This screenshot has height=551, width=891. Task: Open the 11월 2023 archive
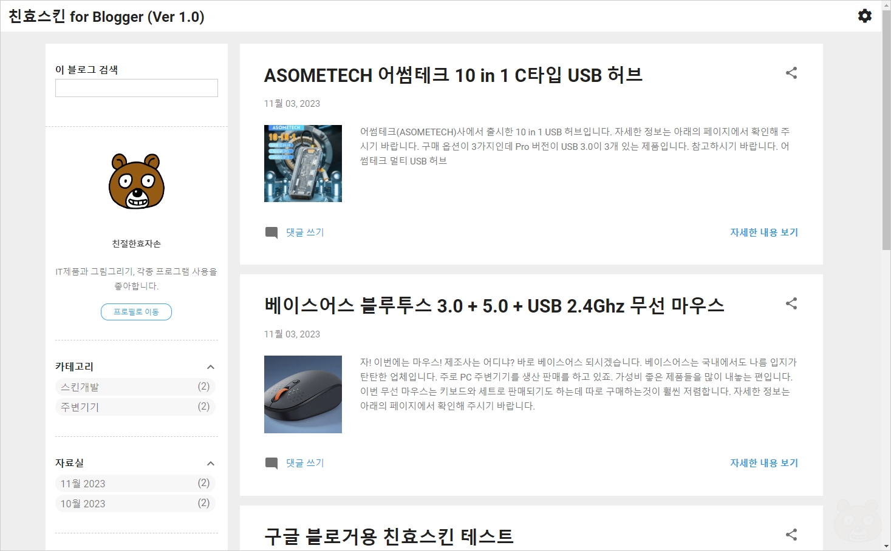(x=135, y=483)
